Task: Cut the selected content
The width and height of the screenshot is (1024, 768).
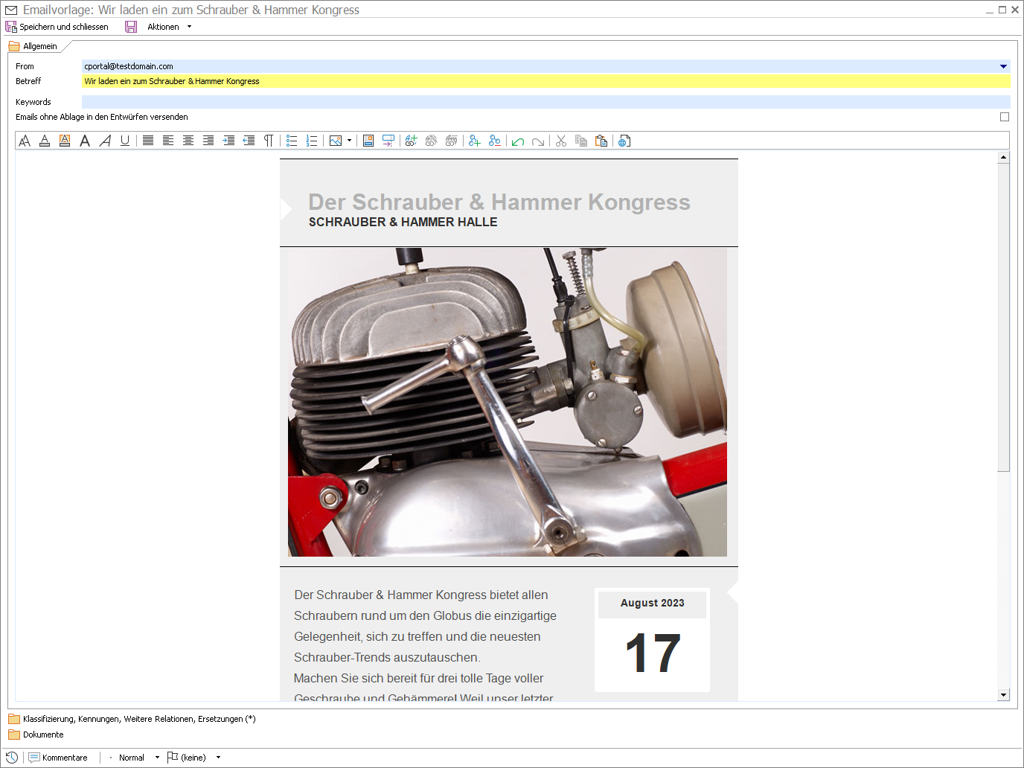Action: tap(561, 141)
